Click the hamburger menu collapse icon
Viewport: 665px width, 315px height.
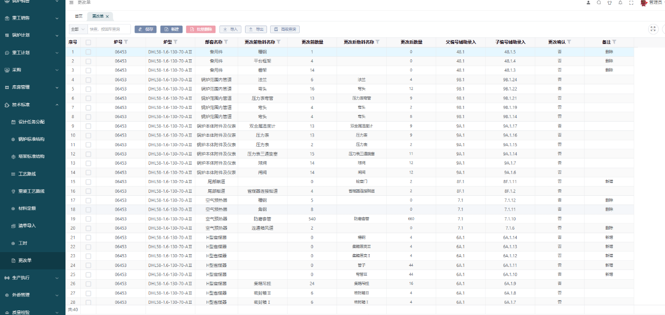click(x=71, y=3)
